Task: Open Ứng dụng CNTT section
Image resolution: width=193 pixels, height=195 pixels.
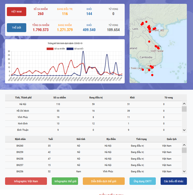Action: tap(142, 181)
